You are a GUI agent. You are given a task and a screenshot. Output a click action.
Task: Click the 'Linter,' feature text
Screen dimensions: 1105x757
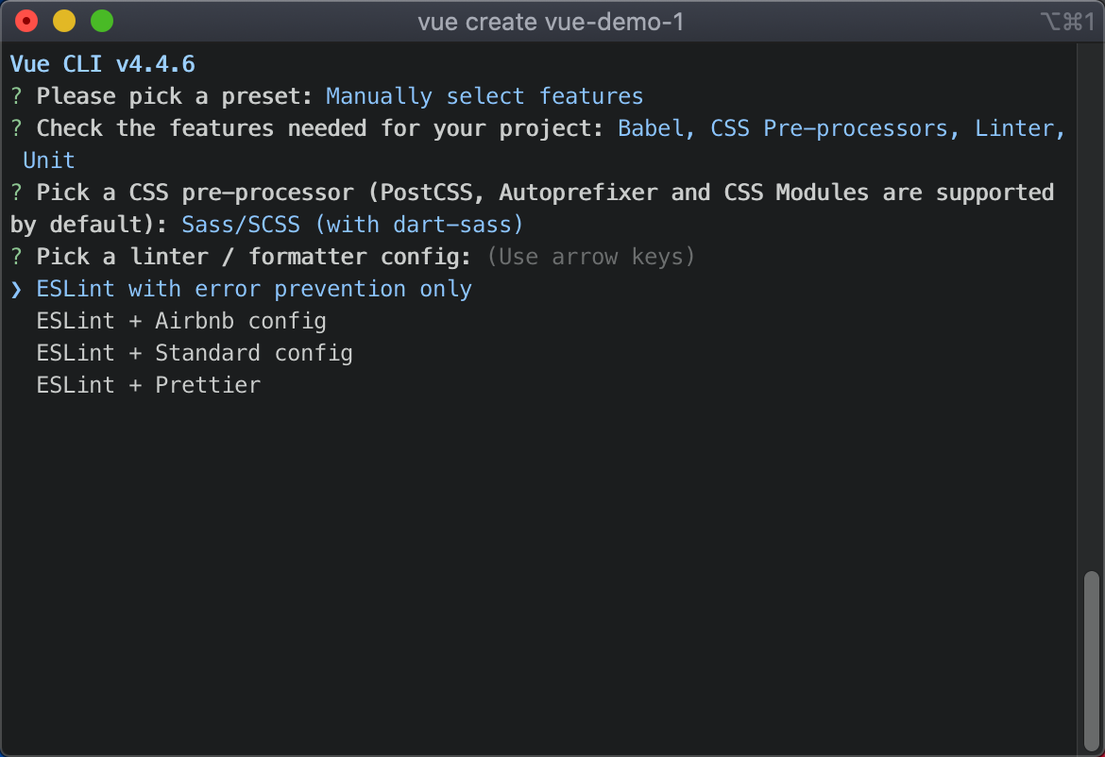click(x=1020, y=129)
